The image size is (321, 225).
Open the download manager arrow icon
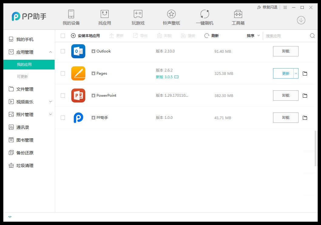pyautogui.click(x=301, y=20)
